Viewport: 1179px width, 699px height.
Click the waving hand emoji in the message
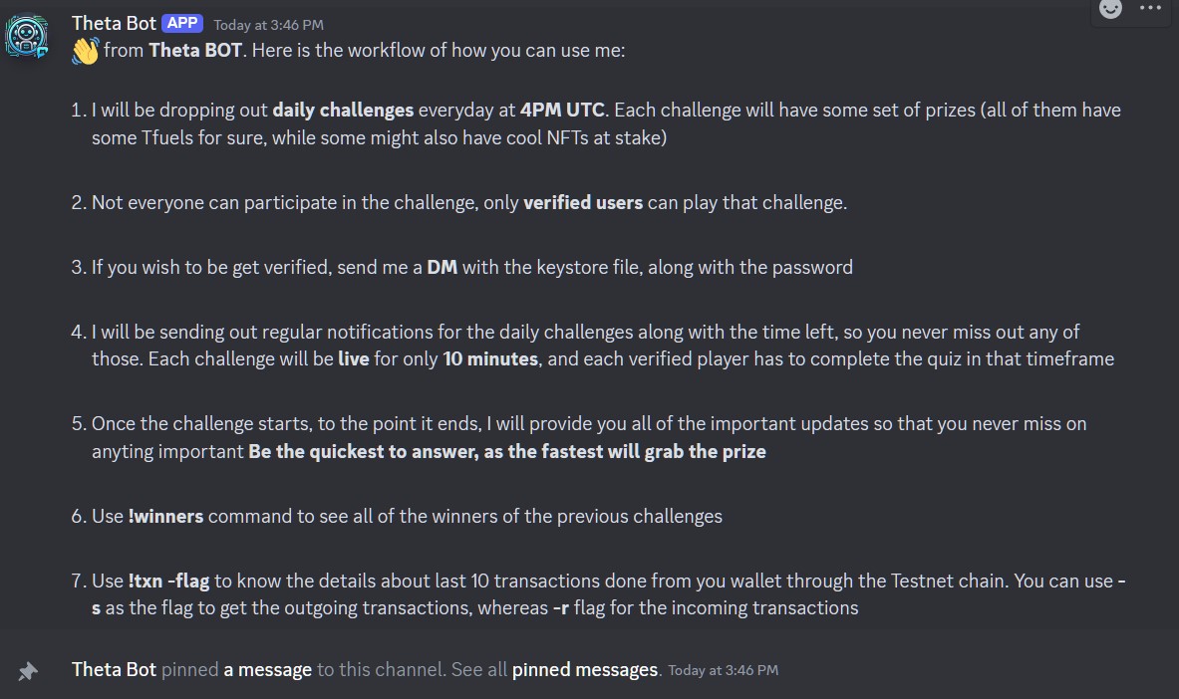(85, 50)
